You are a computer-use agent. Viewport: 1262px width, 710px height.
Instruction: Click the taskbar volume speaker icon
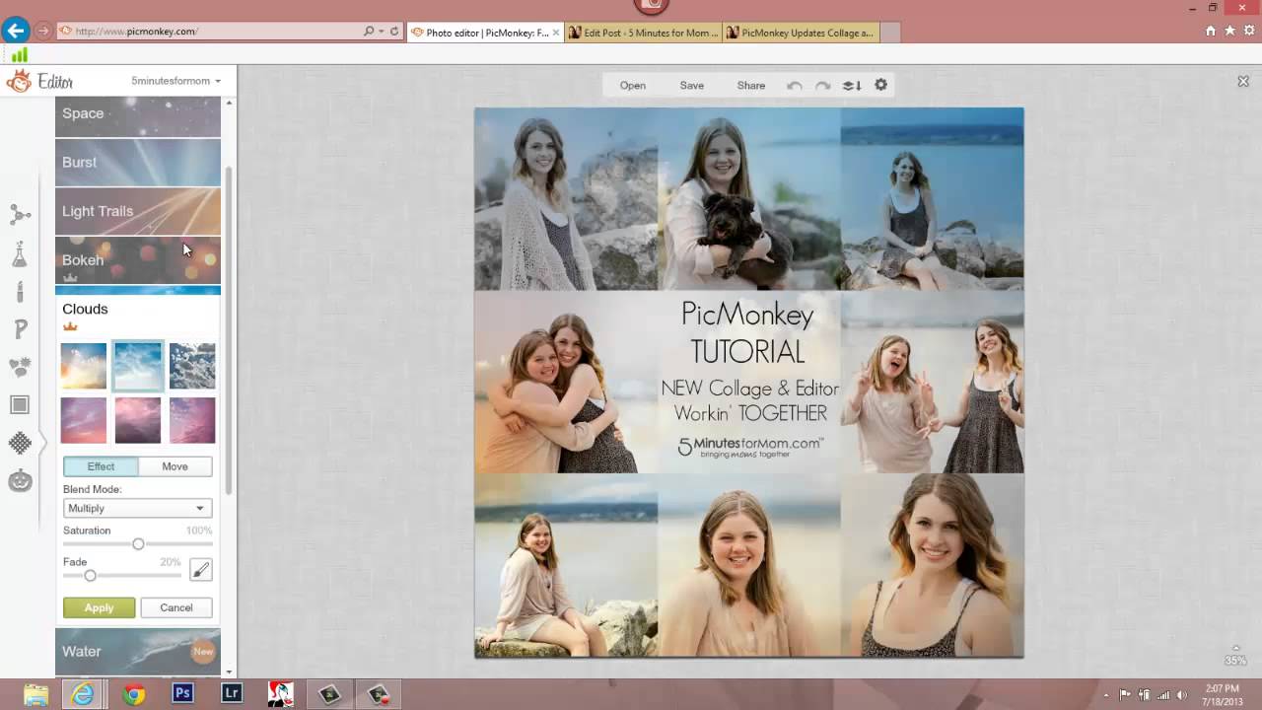(x=1181, y=695)
